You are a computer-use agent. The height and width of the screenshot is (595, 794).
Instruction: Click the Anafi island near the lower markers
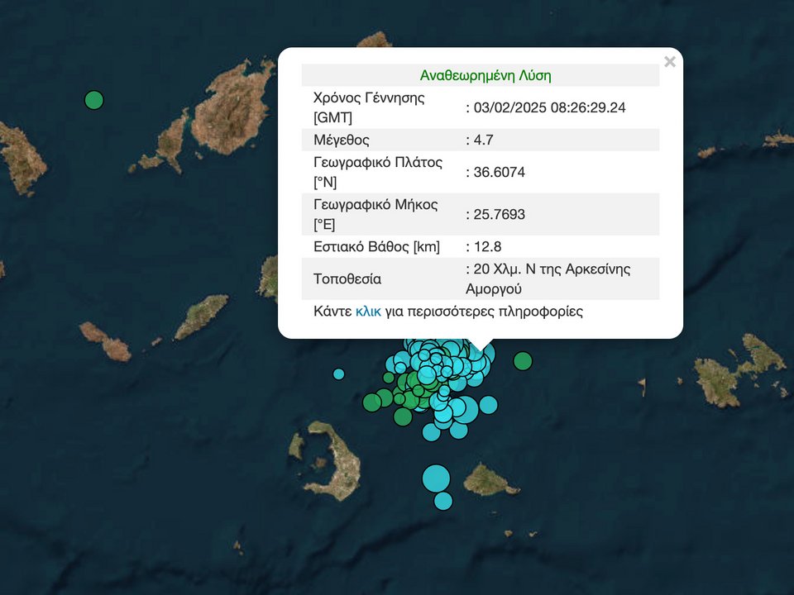pyautogui.click(x=488, y=479)
